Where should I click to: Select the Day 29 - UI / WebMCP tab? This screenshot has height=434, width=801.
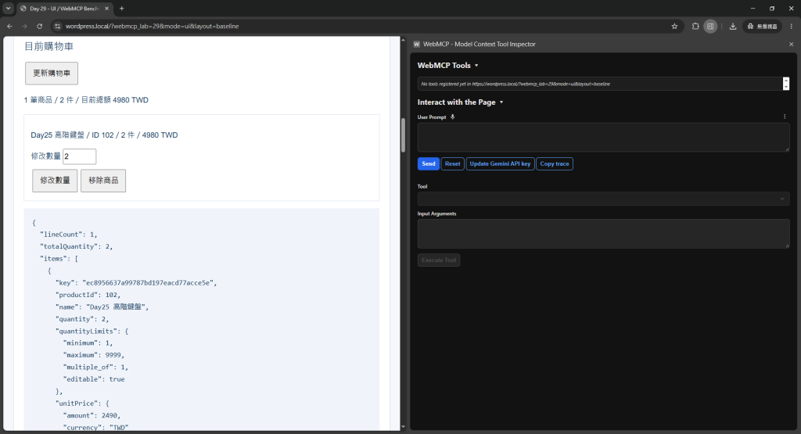[x=64, y=8]
